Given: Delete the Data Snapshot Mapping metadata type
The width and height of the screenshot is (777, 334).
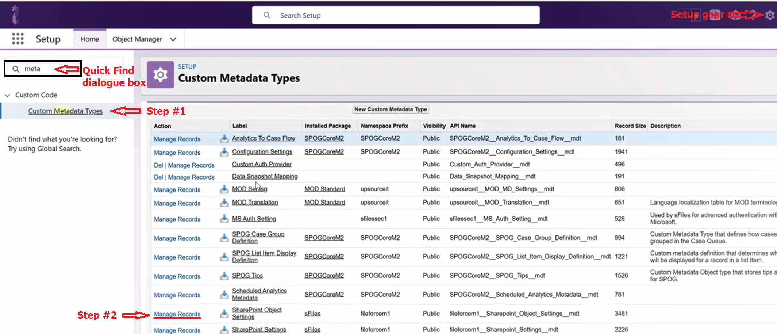Looking at the screenshot, I should tap(158, 177).
